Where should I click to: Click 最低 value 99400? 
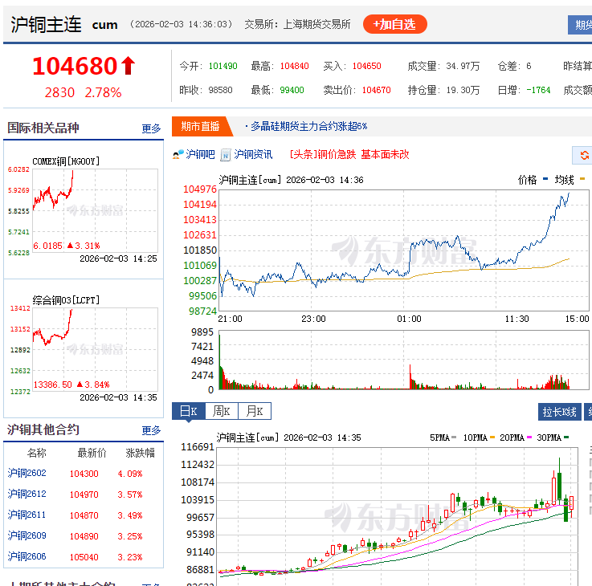[292, 90]
